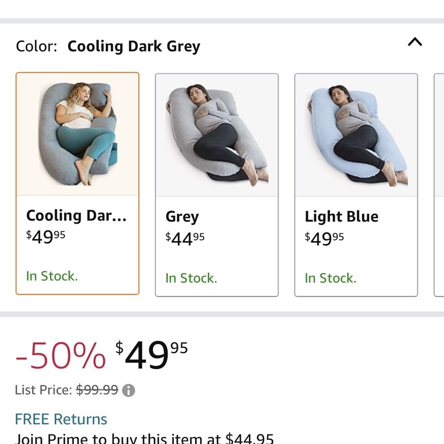Select the Cooling Dark Grey color card
This screenshot has width=444, height=444.
pyautogui.click(x=77, y=183)
